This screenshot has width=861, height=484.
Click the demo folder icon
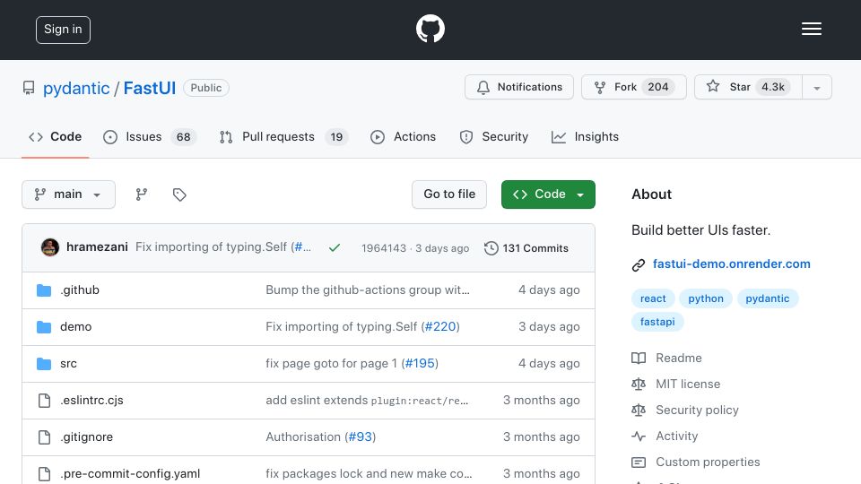pyautogui.click(x=44, y=326)
